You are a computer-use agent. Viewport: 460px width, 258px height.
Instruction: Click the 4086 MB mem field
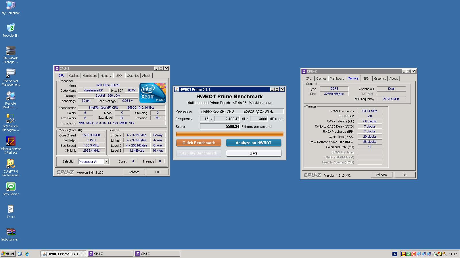click(259, 119)
